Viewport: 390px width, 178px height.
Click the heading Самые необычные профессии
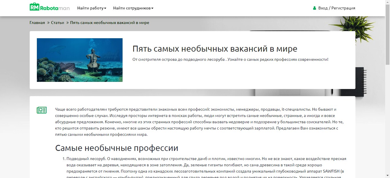coord(117,148)
